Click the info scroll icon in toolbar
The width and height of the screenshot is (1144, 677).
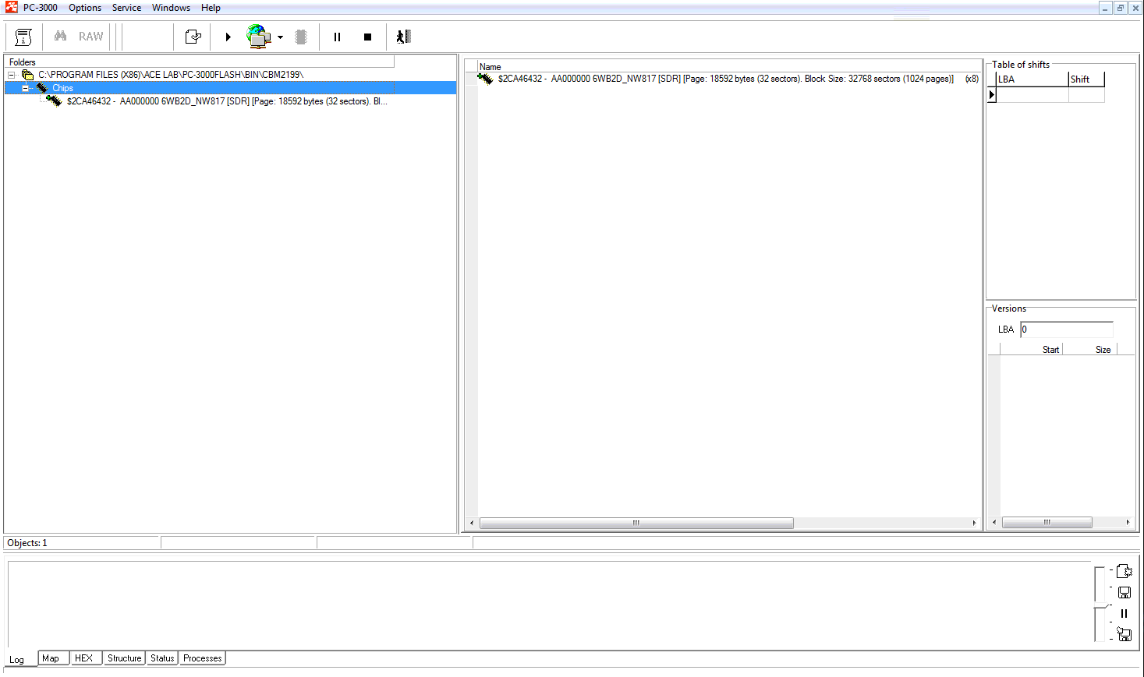tap(23, 37)
